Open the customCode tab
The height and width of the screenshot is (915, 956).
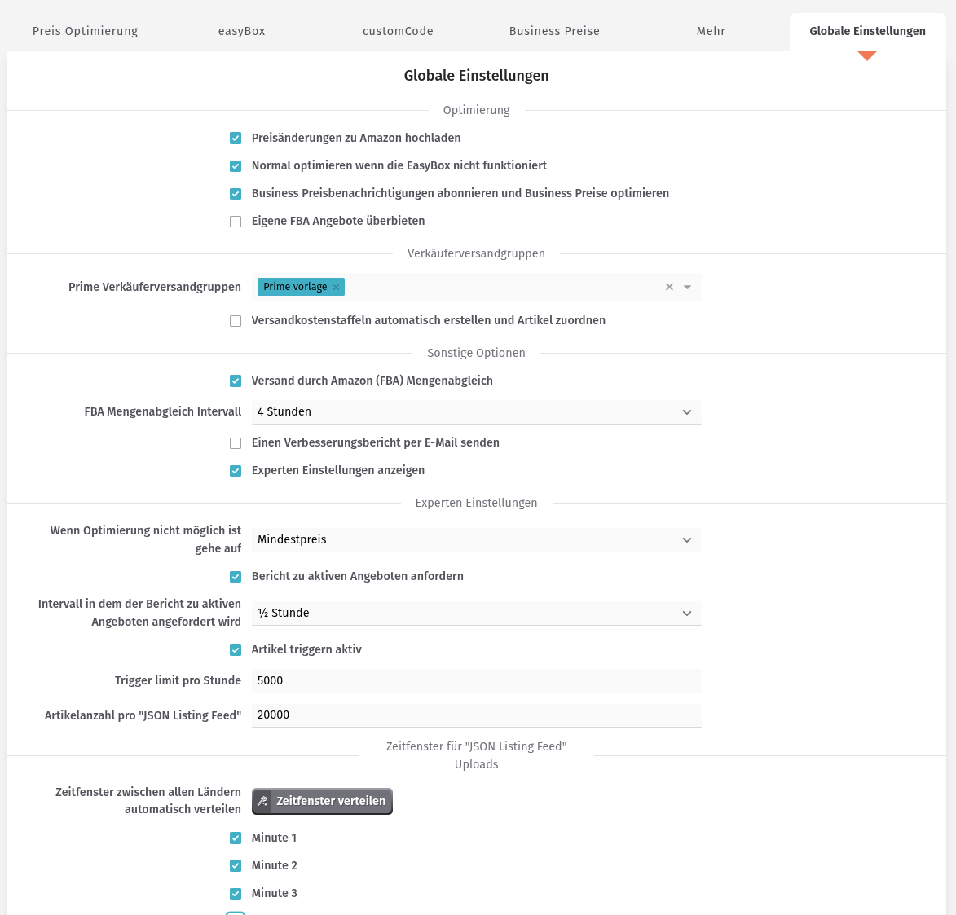[398, 31]
